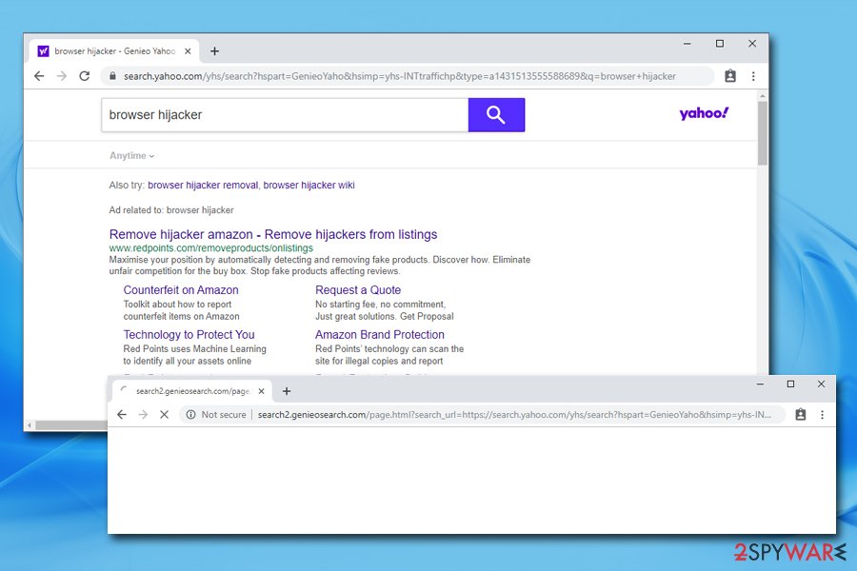This screenshot has width=857, height=571.
Task: Select the 'browser hijacker - Genieo Yahoo' tab
Action: pyautogui.click(x=114, y=50)
